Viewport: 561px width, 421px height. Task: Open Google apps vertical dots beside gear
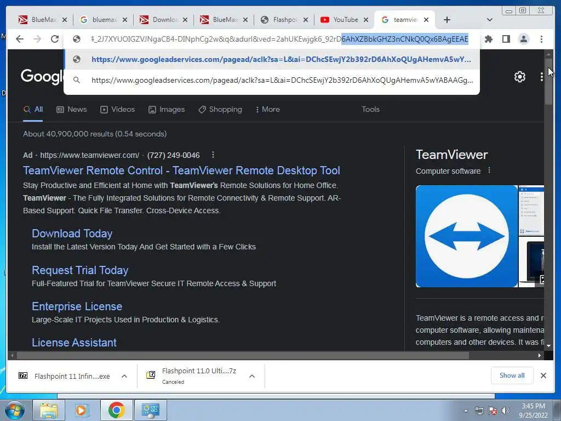click(x=541, y=77)
